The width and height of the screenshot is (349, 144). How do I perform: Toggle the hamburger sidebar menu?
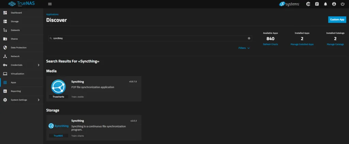coord(50,4)
